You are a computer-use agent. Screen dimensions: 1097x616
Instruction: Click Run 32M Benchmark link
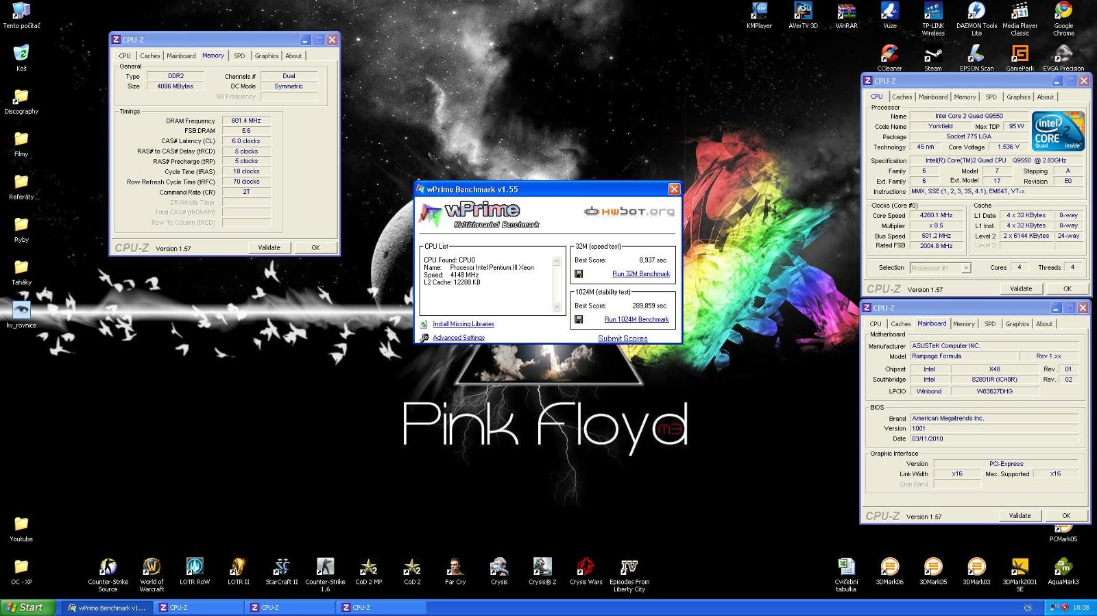point(641,274)
